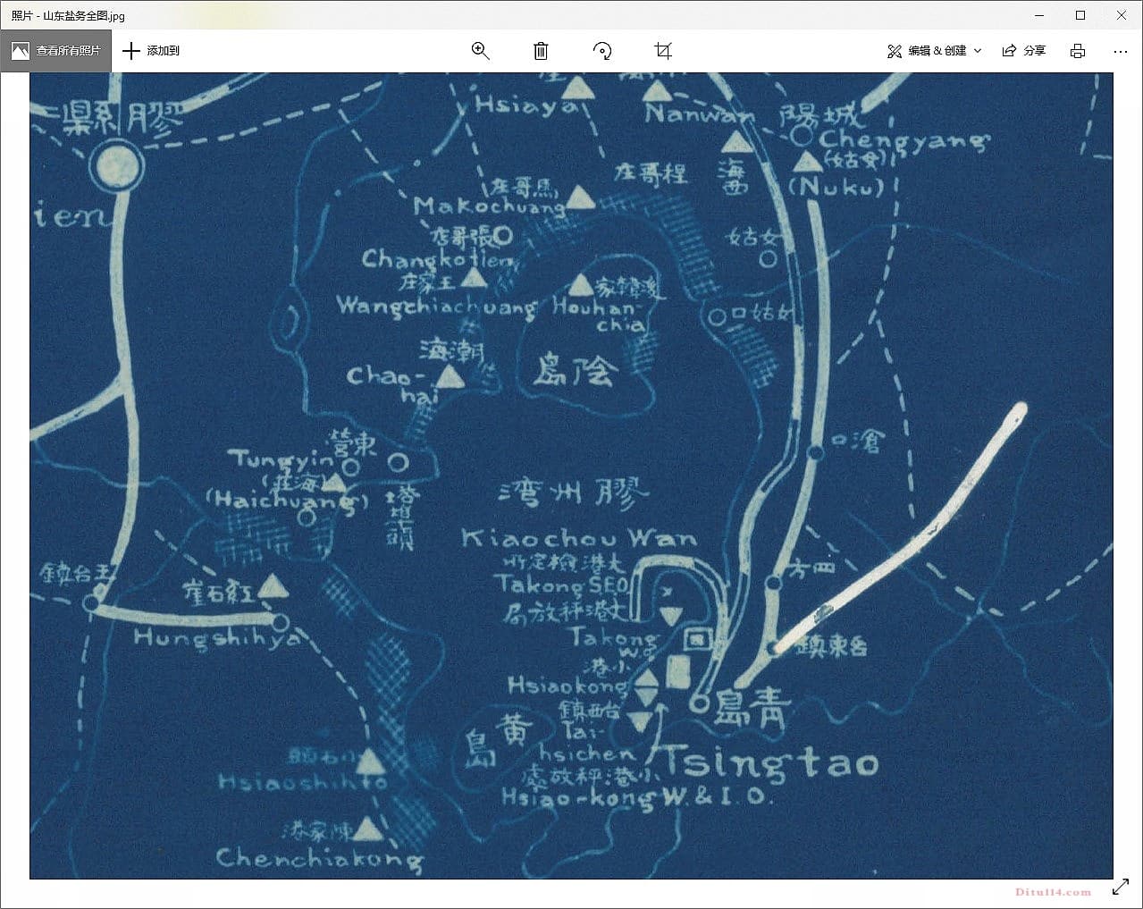The image size is (1143, 909).
Task: Click the Tsingtao label on the map
Action: point(770,762)
